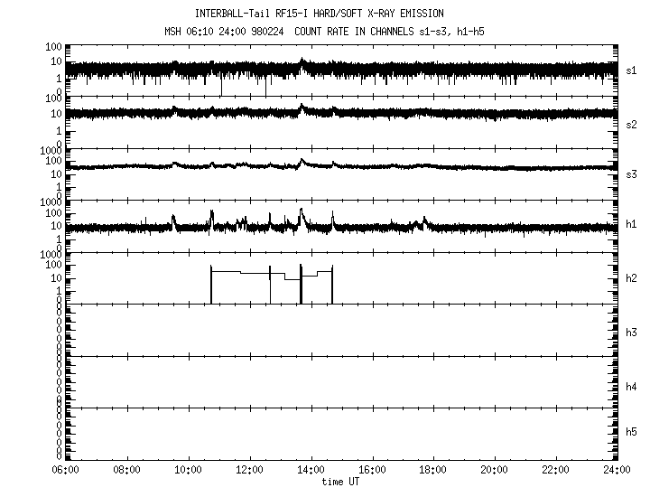Click the 10:00 time axis tick label
This screenshot has height=497, width=650.
[188, 470]
